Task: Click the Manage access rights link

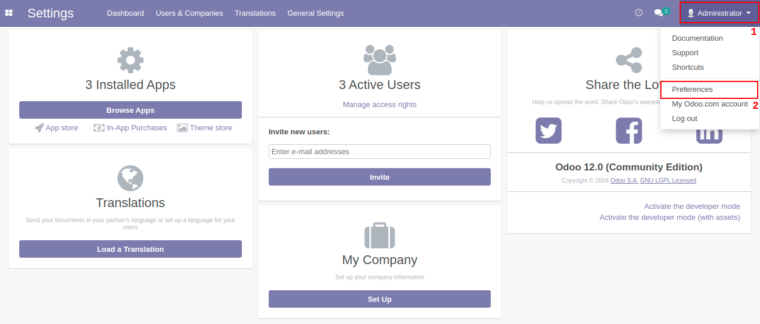Action: 379,105
